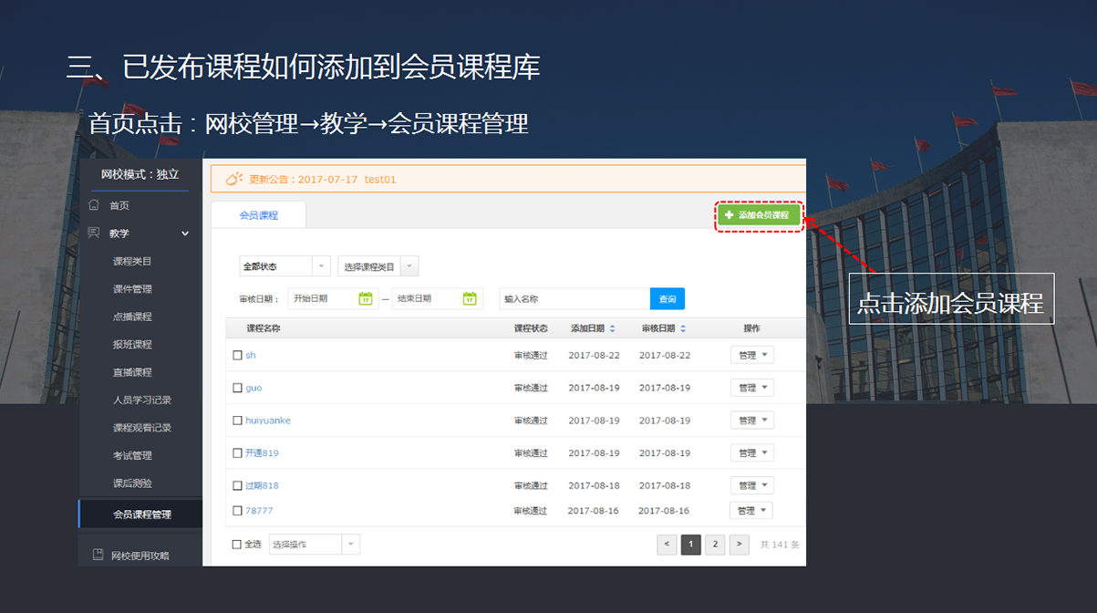Open the 全部状态 status dropdown

click(285, 266)
